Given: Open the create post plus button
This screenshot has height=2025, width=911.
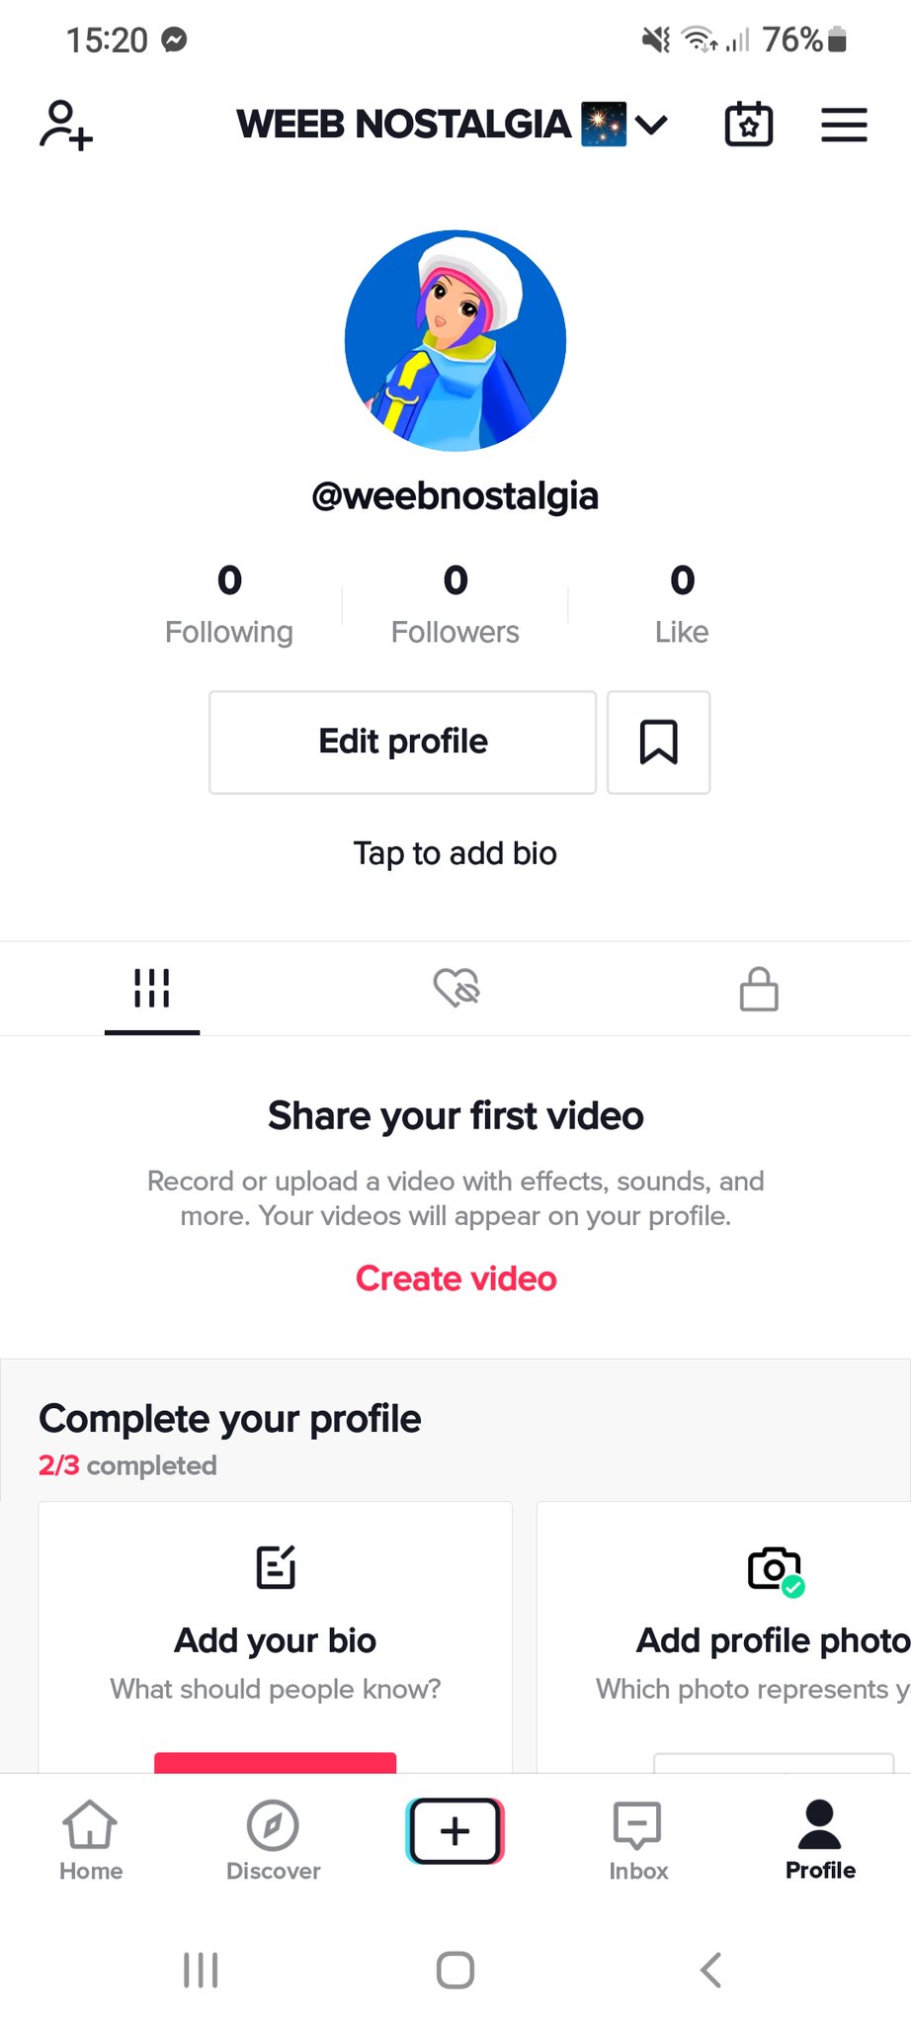Looking at the screenshot, I should 455,1831.
